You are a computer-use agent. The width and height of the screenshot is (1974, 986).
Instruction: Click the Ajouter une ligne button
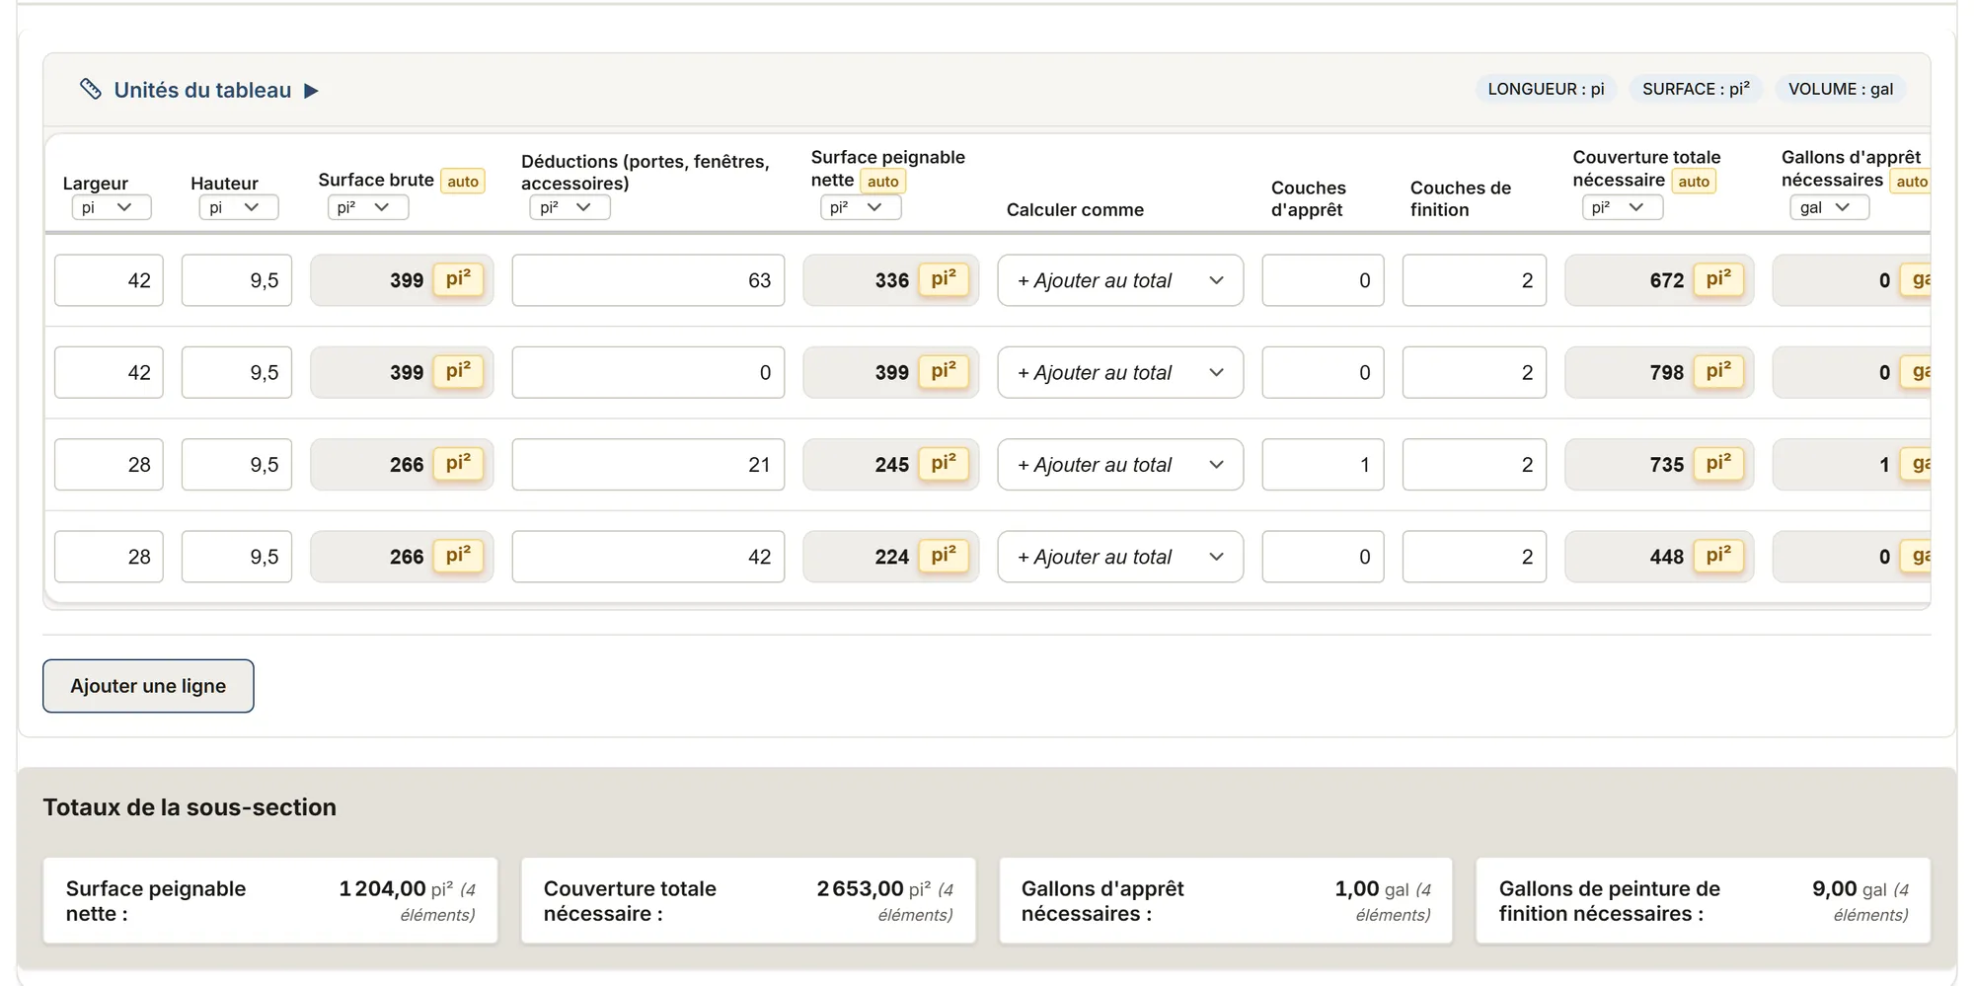[x=148, y=686]
